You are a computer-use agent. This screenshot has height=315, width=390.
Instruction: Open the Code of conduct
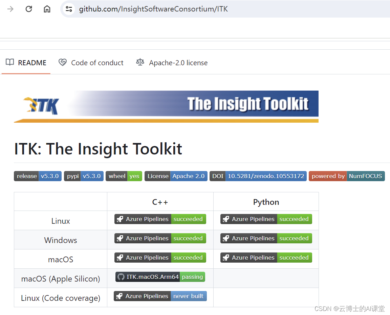pos(97,63)
